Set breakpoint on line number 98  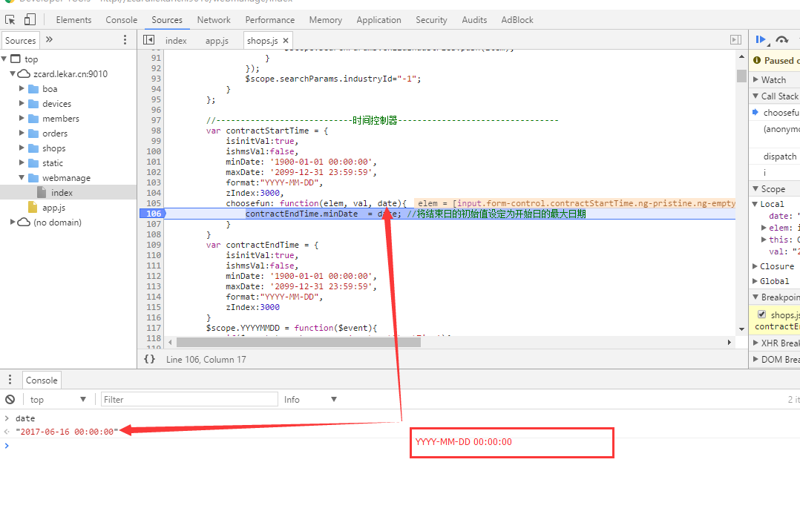tap(156, 131)
